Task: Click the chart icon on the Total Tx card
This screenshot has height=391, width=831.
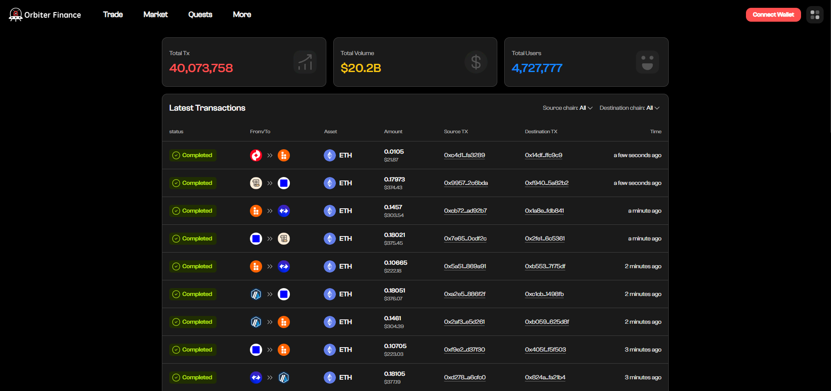Action: tap(305, 62)
